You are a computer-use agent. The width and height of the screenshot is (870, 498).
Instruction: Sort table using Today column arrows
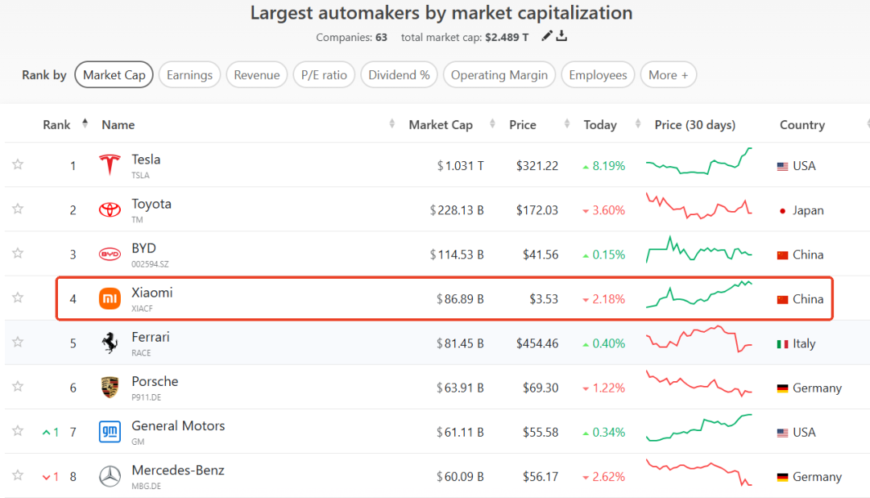coord(637,123)
